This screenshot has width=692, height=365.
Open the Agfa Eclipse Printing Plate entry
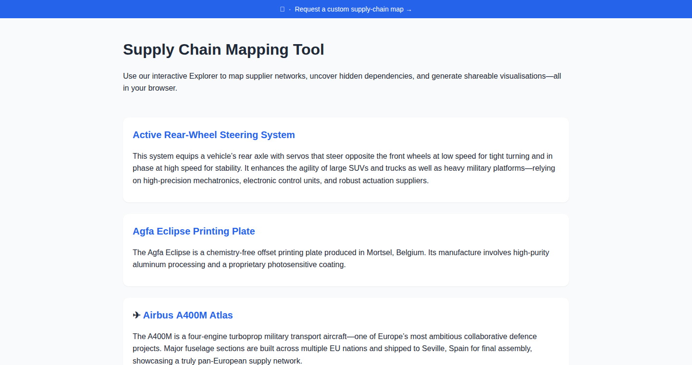pos(194,231)
